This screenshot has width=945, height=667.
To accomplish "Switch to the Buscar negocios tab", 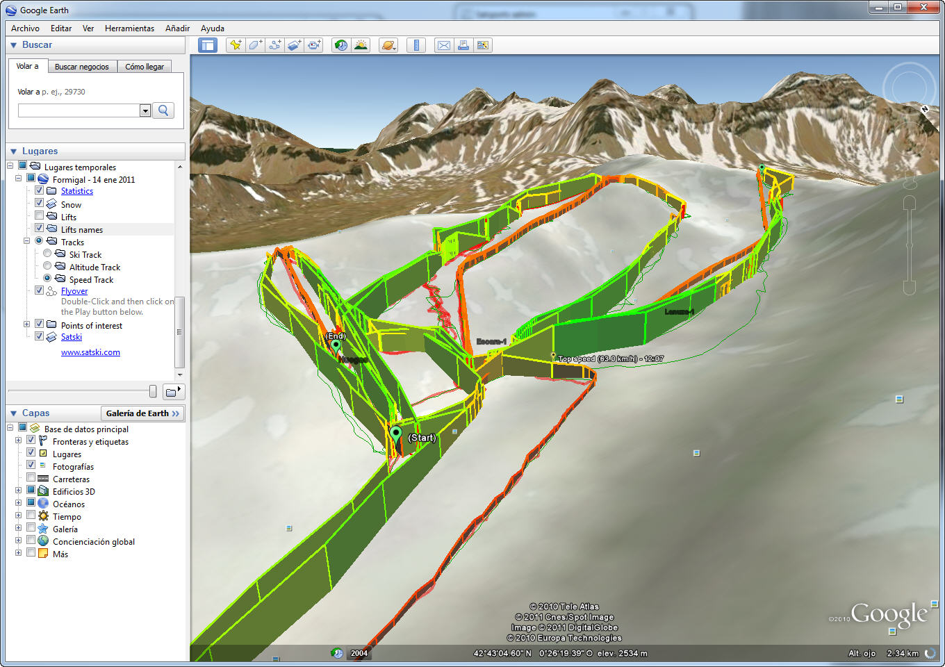I will tap(82, 67).
